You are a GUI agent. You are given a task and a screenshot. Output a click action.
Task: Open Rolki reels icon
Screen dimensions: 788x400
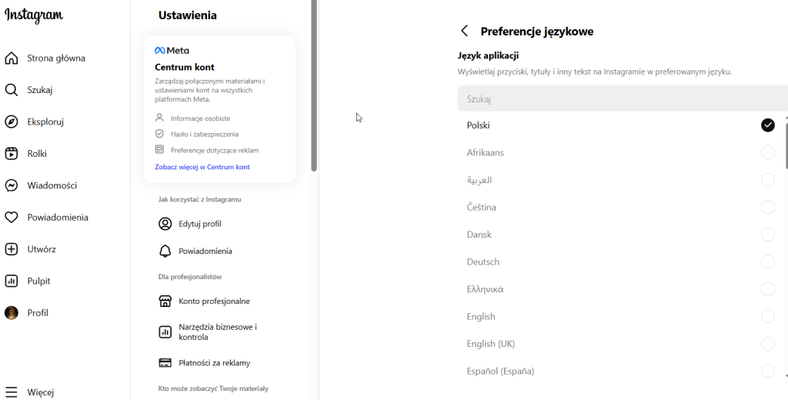12,154
